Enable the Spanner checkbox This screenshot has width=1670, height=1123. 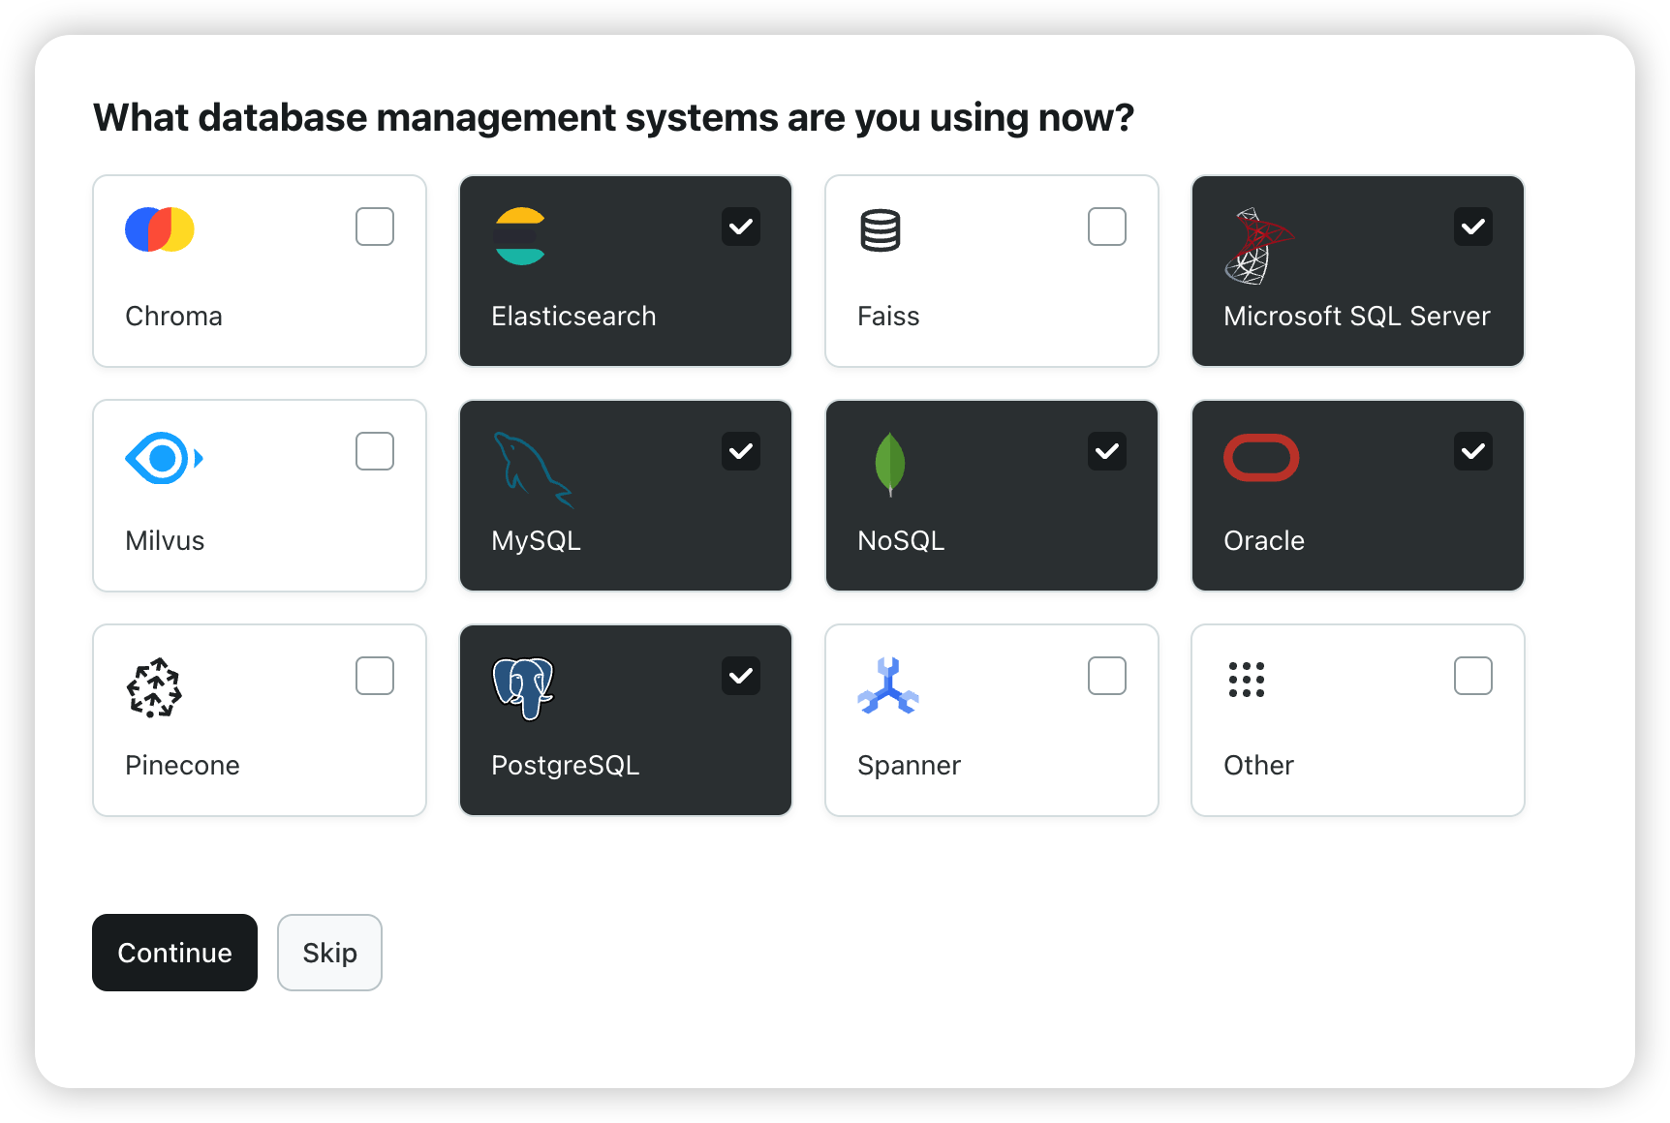pos(1107,676)
